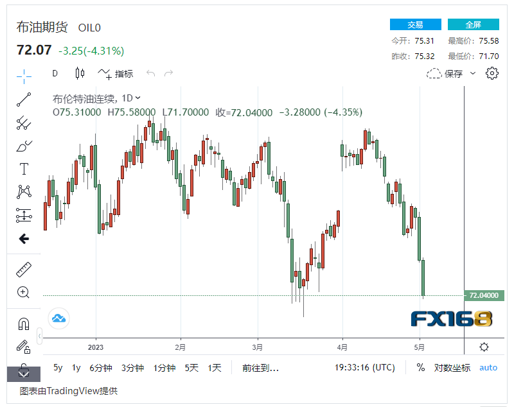The image size is (514, 407).
Task: Select the trend line drawing tool
Action: pos(24,99)
